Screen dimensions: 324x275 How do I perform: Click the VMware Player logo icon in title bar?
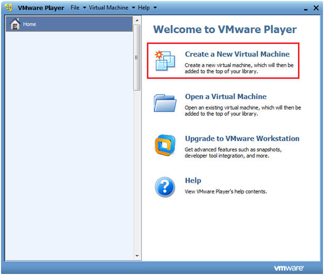pos(8,7)
